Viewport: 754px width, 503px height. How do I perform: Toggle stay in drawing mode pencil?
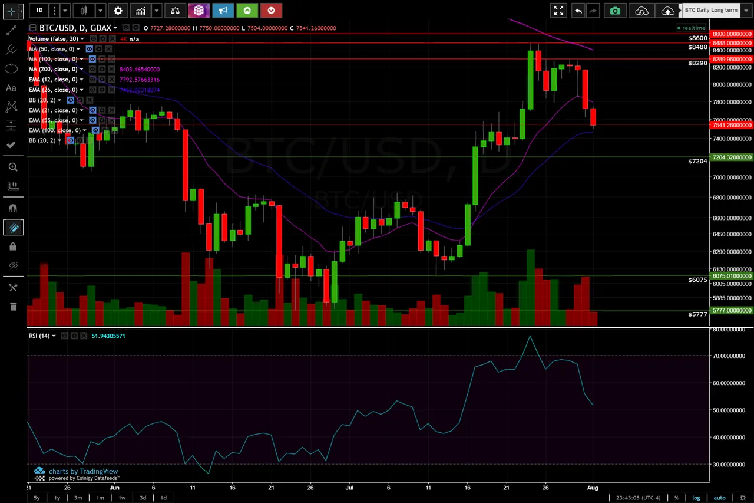coord(12,227)
